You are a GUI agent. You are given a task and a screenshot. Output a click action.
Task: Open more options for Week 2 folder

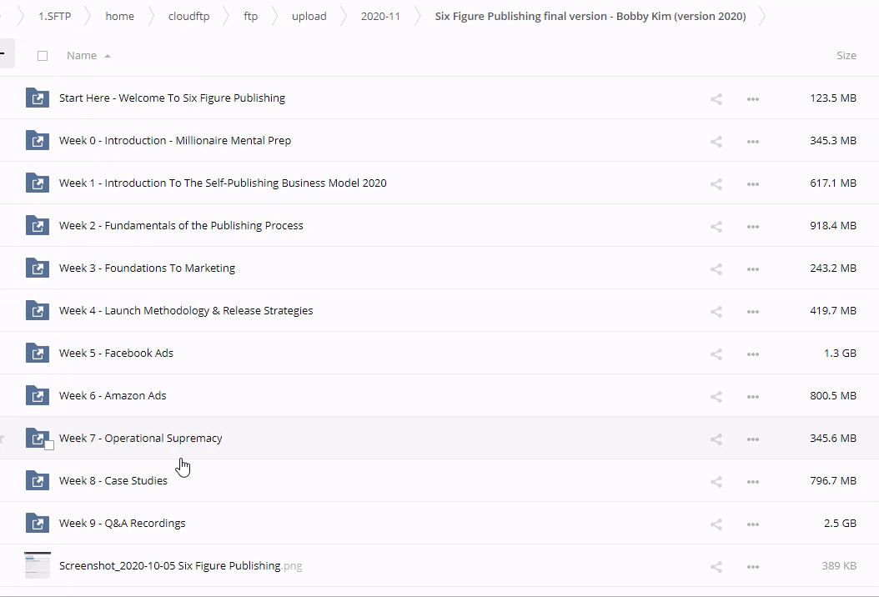(752, 226)
